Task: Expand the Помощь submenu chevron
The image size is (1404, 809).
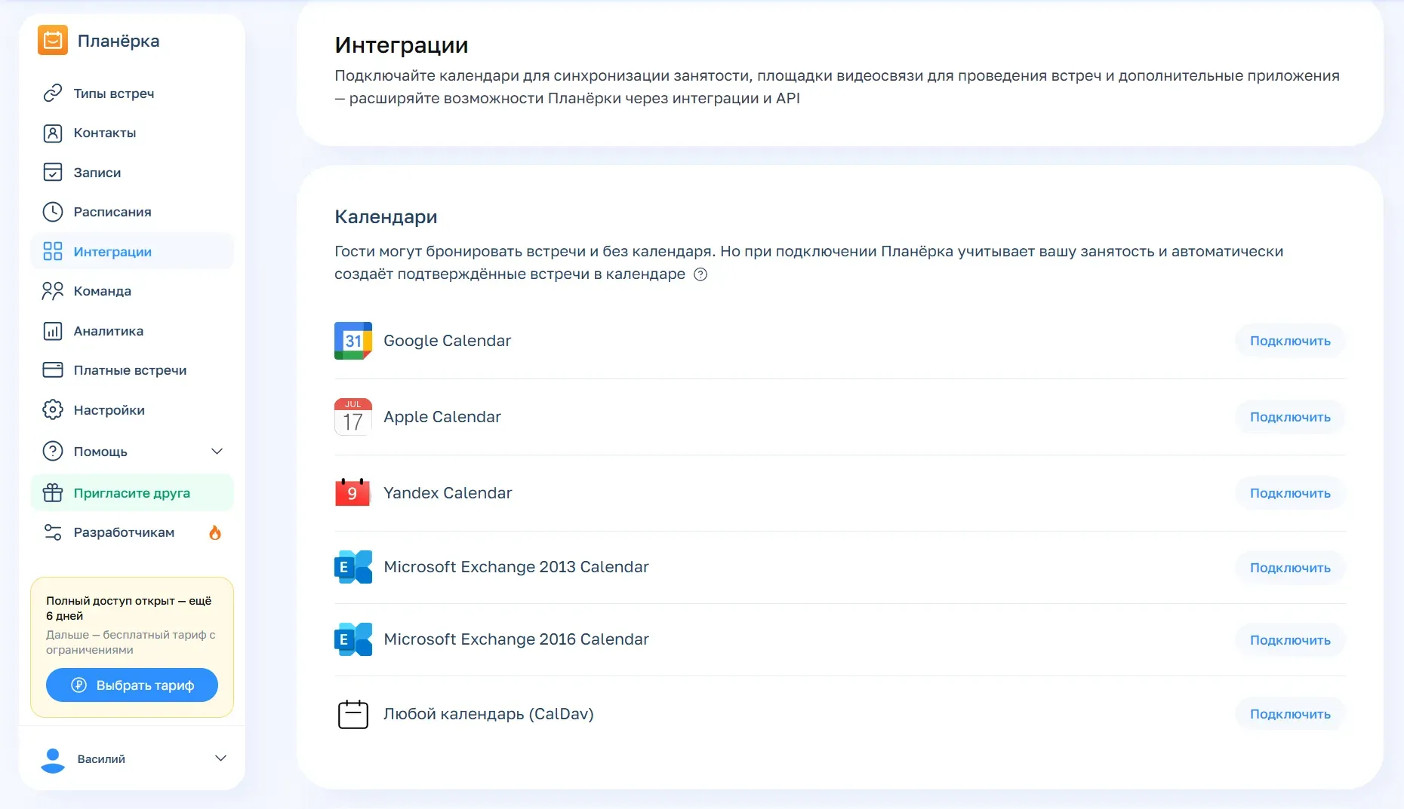Action: click(217, 452)
